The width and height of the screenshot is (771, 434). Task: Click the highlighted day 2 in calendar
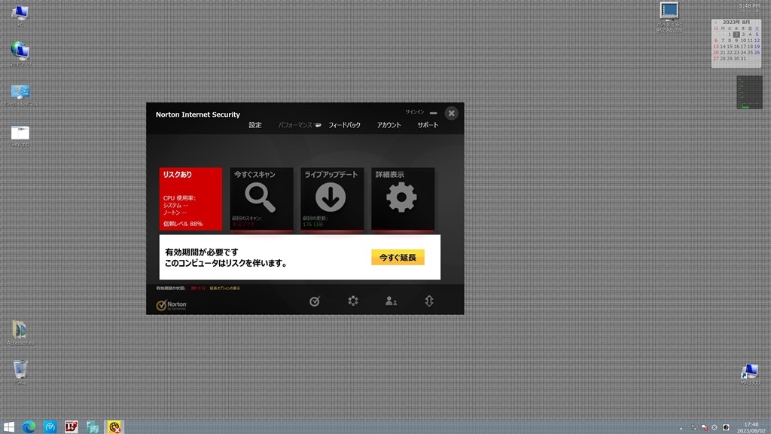tap(736, 35)
